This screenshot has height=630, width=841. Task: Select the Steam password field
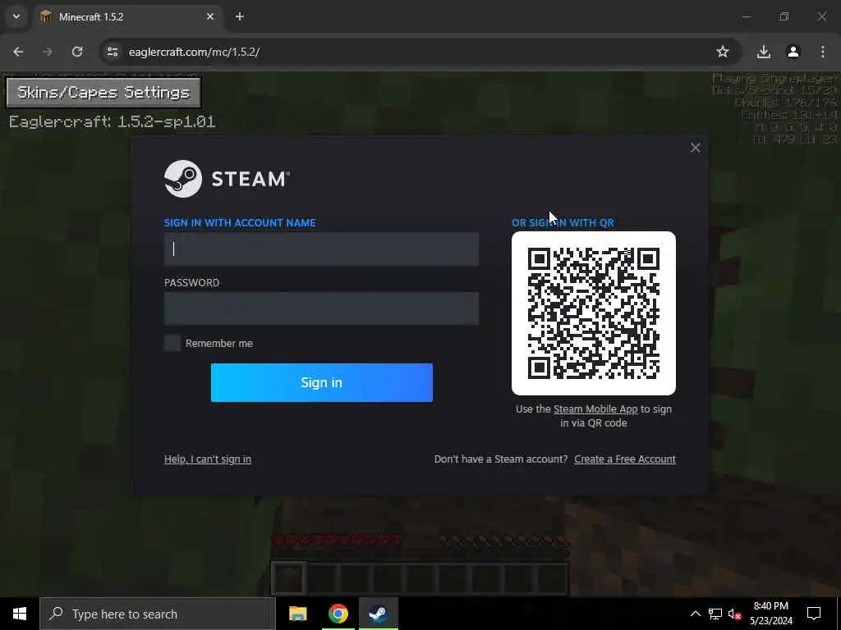(321, 308)
